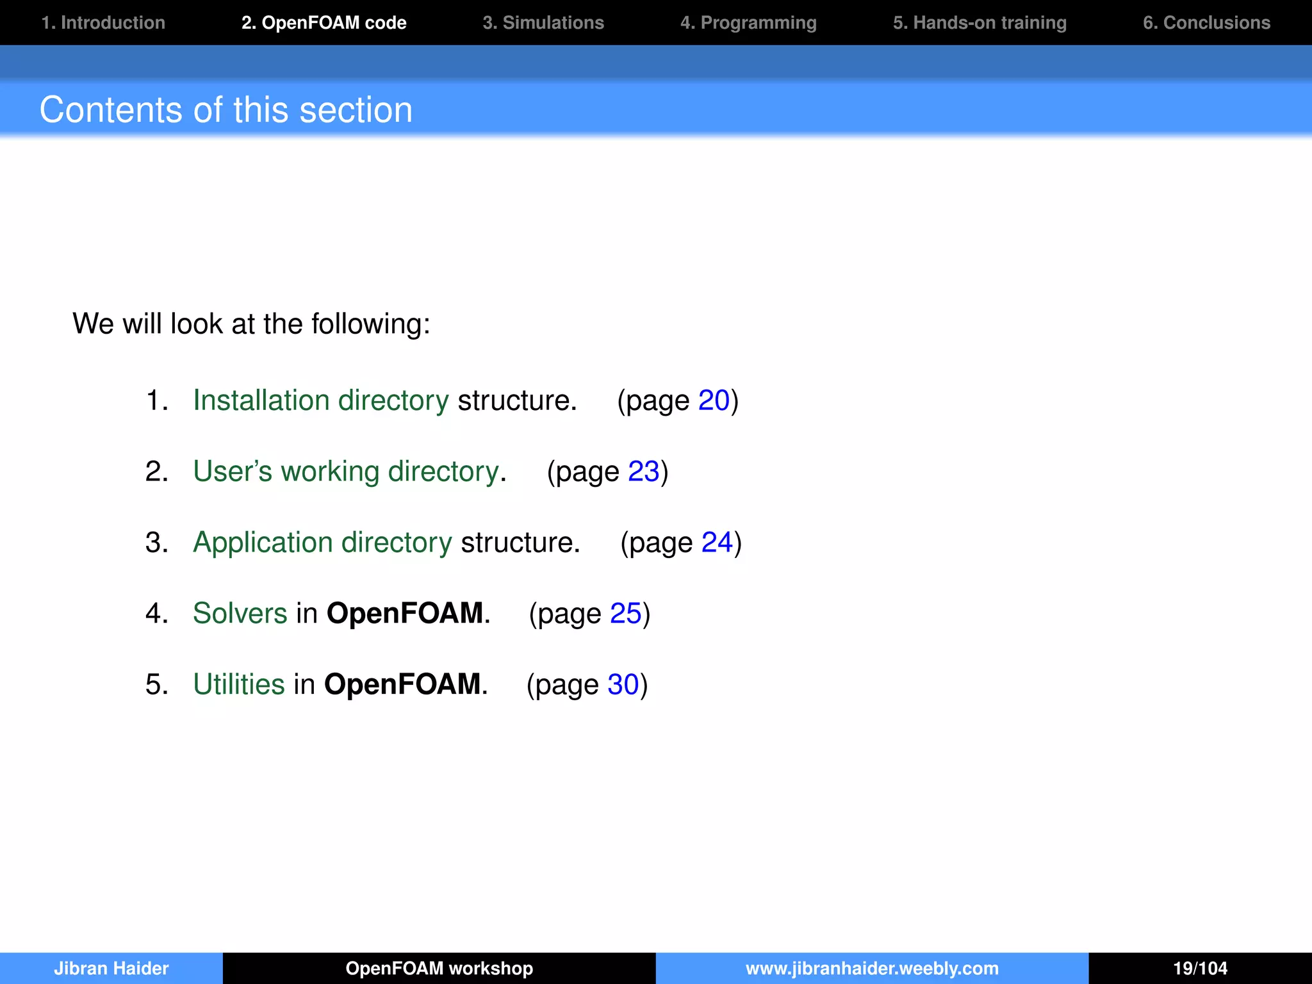Click the OpenFOAM workshop footer title
Image resolution: width=1312 pixels, height=984 pixels.
tap(439, 968)
